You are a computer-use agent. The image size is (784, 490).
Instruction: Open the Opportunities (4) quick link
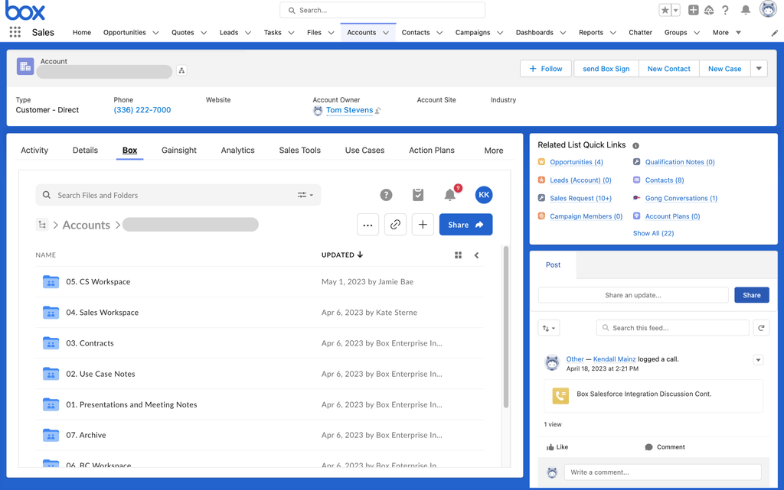point(577,162)
